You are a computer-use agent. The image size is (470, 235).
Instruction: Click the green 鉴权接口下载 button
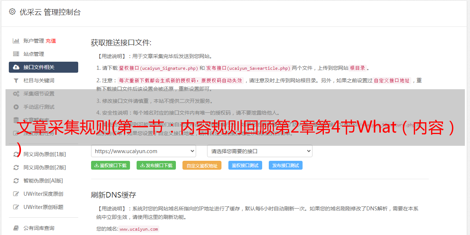coord(111,165)
